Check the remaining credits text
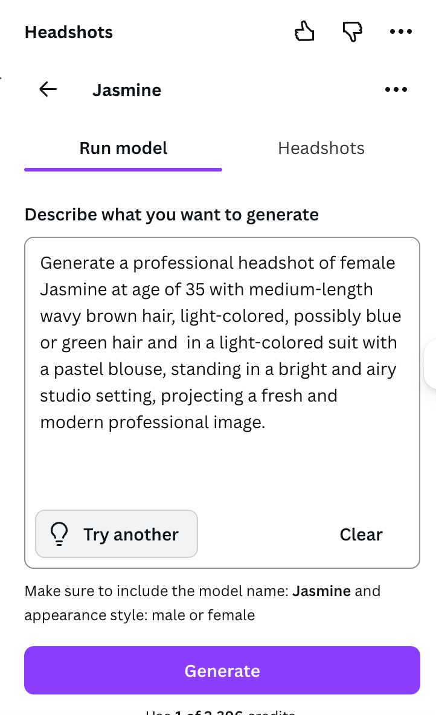 click(222, 711)
